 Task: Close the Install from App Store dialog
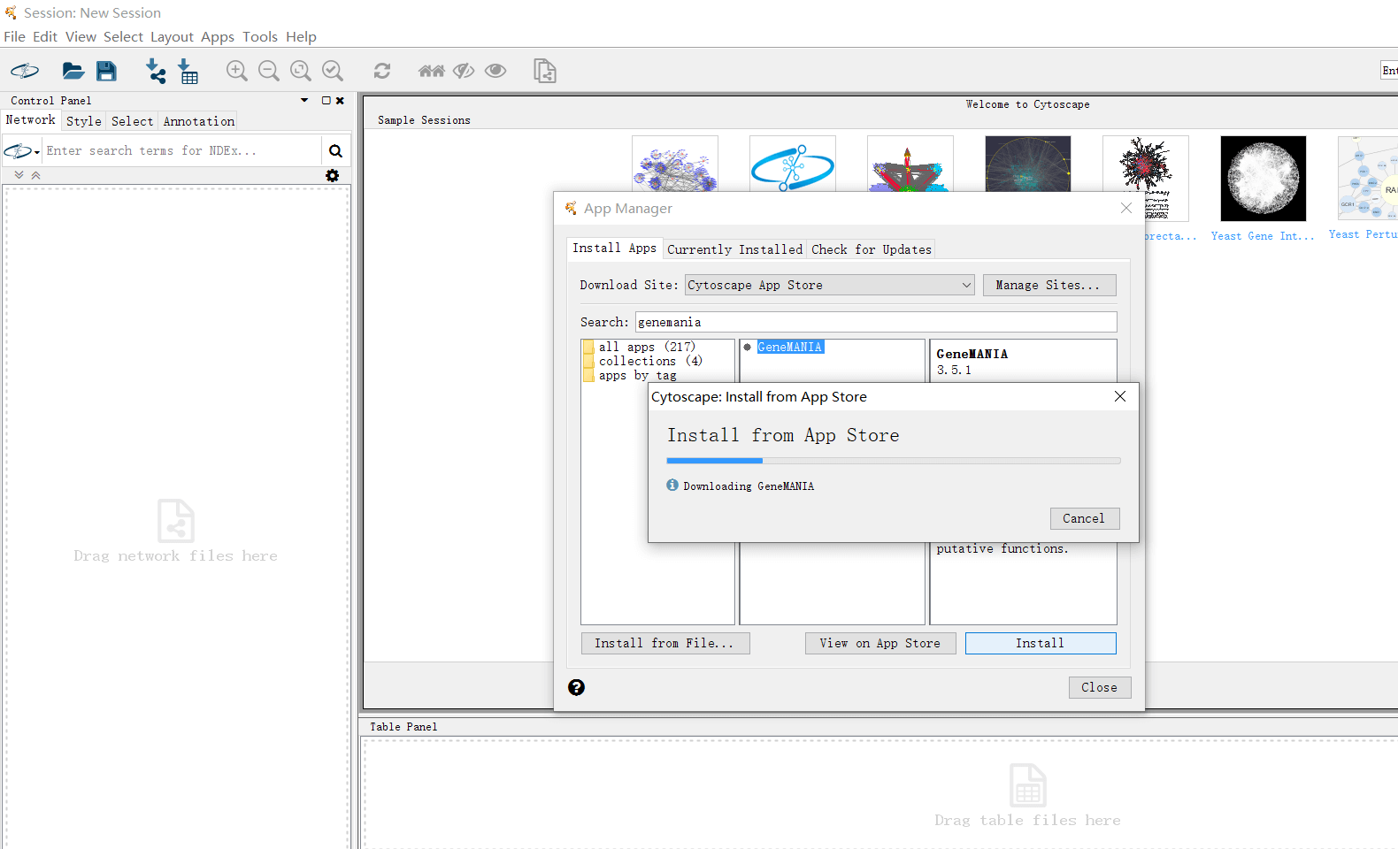tap(1120, 396)
